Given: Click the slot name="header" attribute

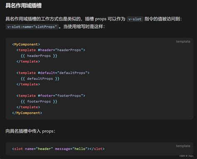Looking at the screenshot, I should click(39, 149).
